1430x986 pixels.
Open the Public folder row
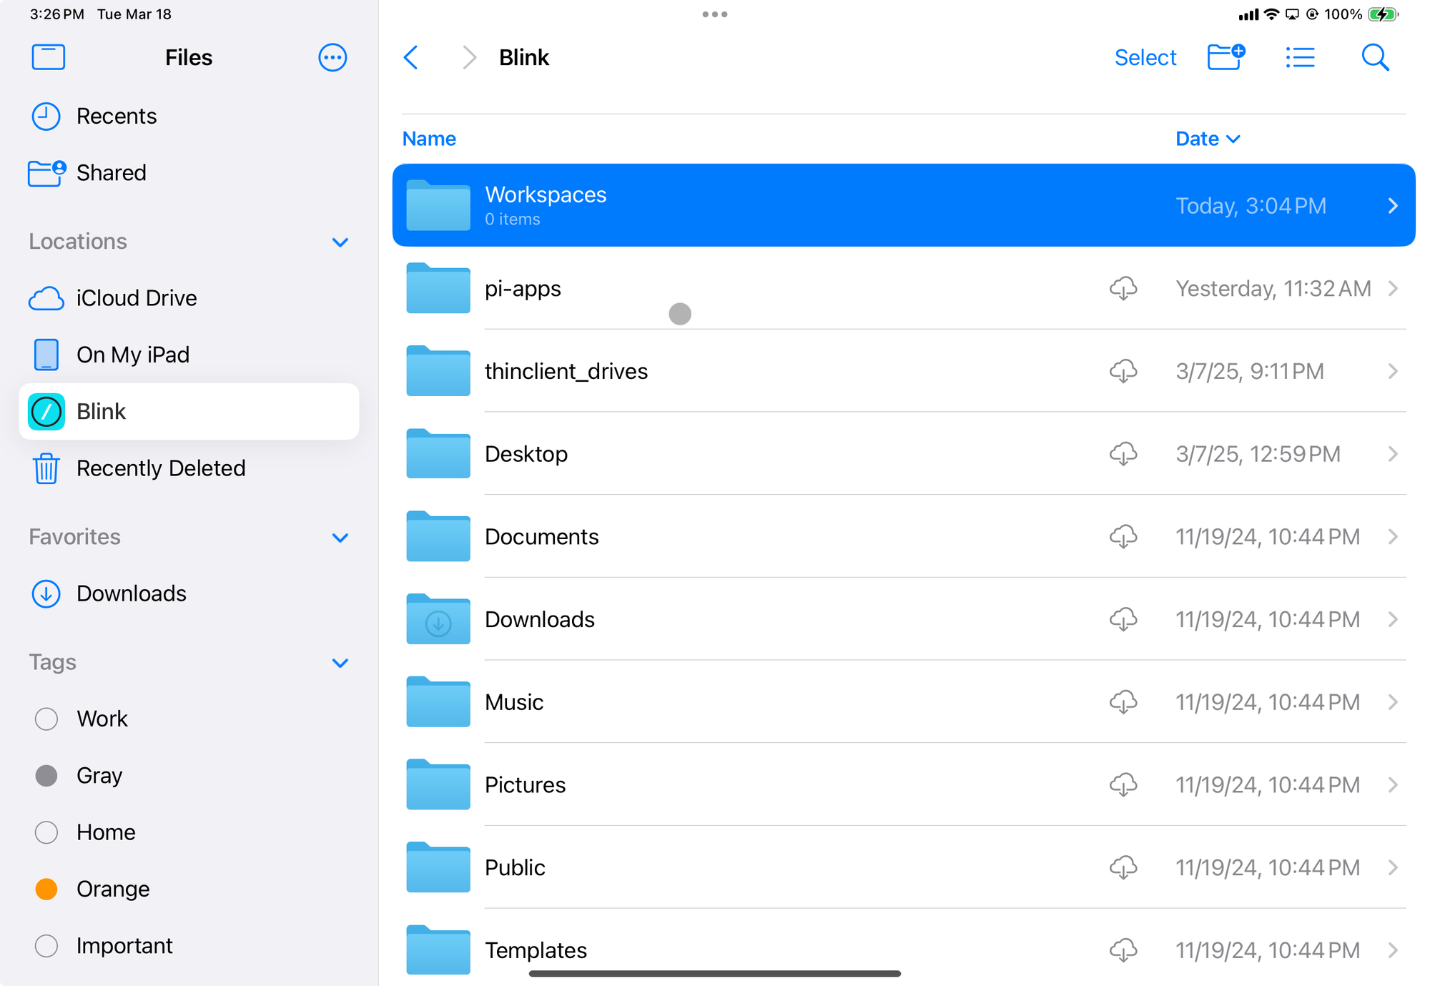904,867
